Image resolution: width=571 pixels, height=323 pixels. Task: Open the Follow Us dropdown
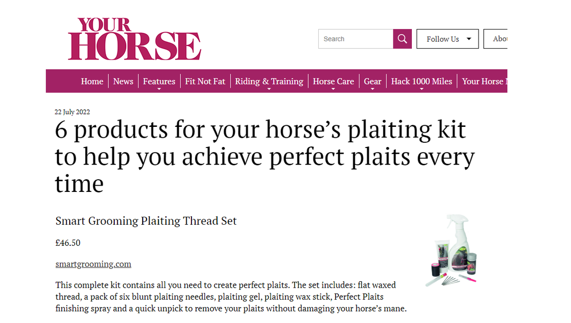[x=447, y=39]
